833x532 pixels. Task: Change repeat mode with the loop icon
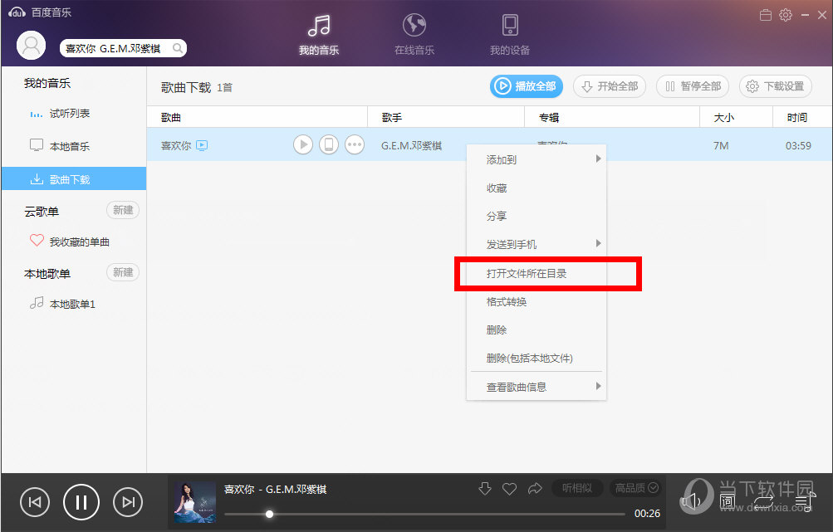[764, 500]
